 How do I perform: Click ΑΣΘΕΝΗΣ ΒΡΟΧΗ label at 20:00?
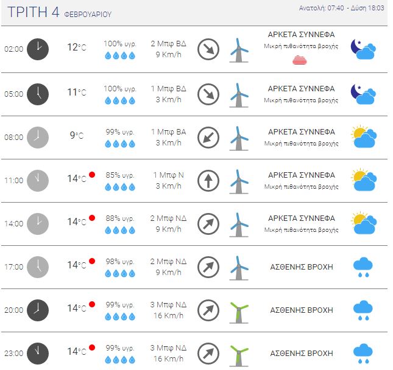(302, 310)
